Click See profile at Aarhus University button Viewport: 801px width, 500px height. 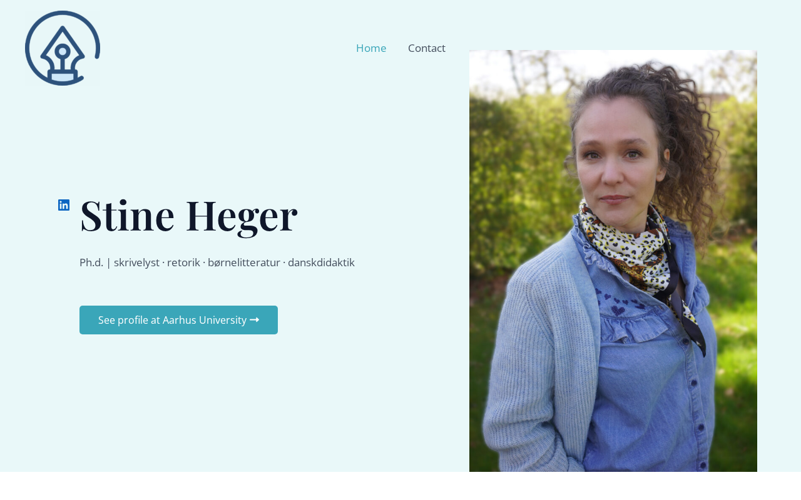point(178,320)
